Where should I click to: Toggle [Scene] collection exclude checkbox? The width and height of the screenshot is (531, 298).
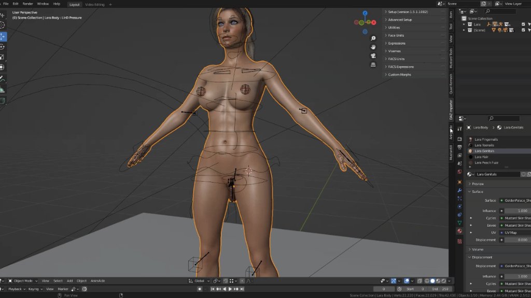coord(523,30)
